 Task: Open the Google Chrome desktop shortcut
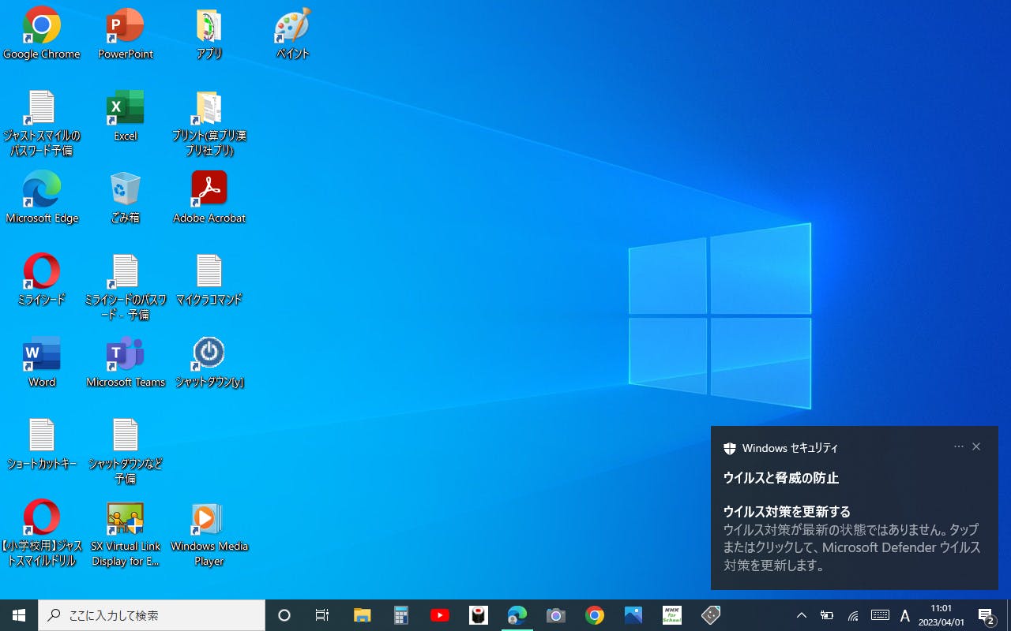coord(41,27)
